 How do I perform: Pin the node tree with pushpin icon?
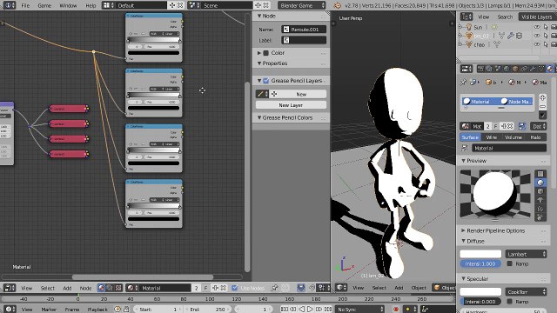[x=274, y=288]
